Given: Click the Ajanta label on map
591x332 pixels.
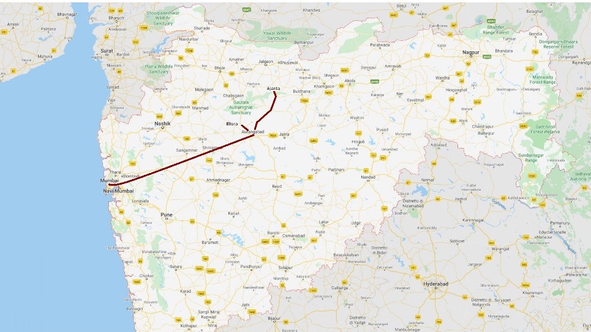Looking at the screenshot, I should click(x=273, y=89).
